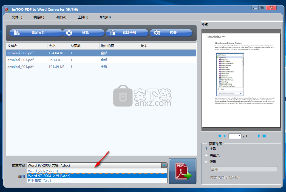Click 全部 cell for anxaizai_003.pdf
The height and width of the screenshot is (192, 286).
(104, 60)
